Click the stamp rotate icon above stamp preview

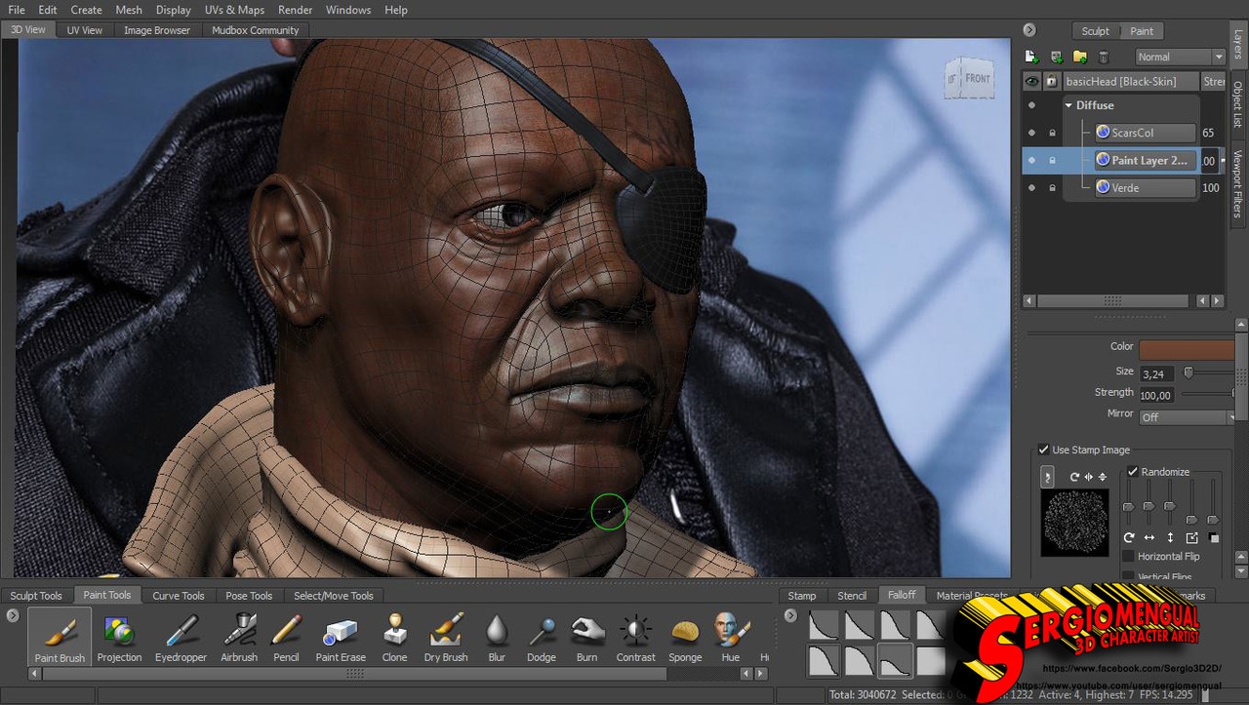coord(1074,477)
